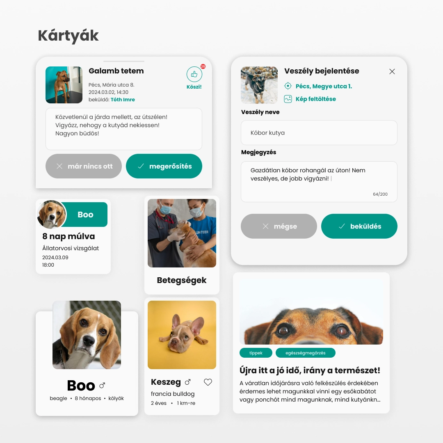The image size is (443, 443).
Task: Click the Kép feltöltése link
Action: click(x=315, y=99)
